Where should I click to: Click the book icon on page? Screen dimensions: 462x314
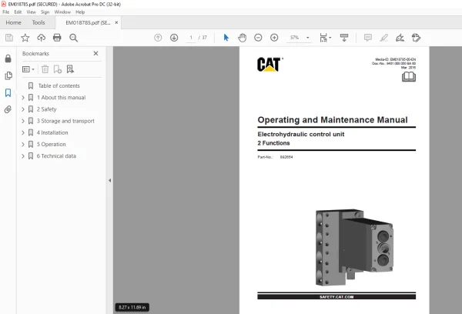click(409, 77)
